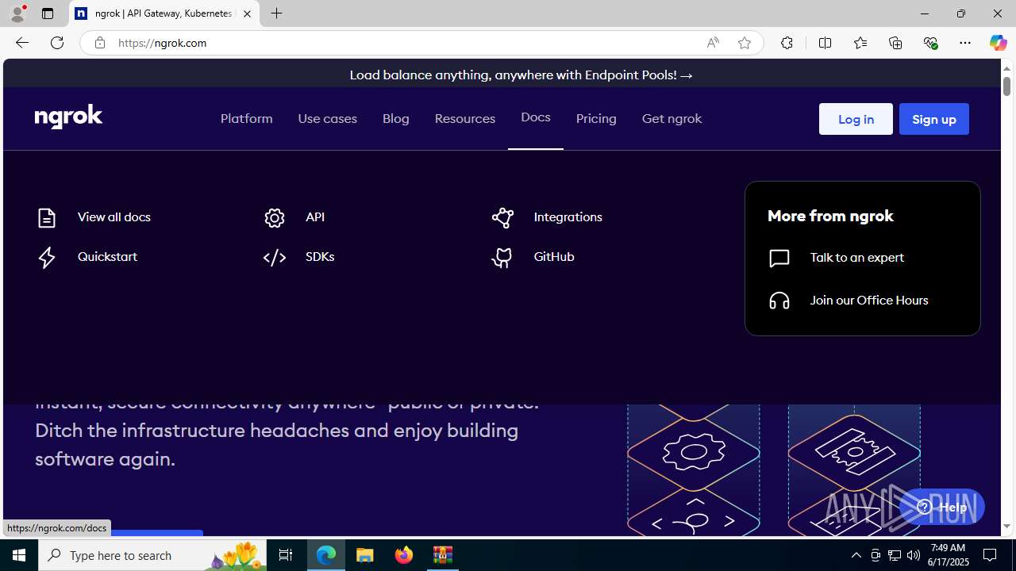
Task: Click the Sign up button
Action: click(934, 119)
